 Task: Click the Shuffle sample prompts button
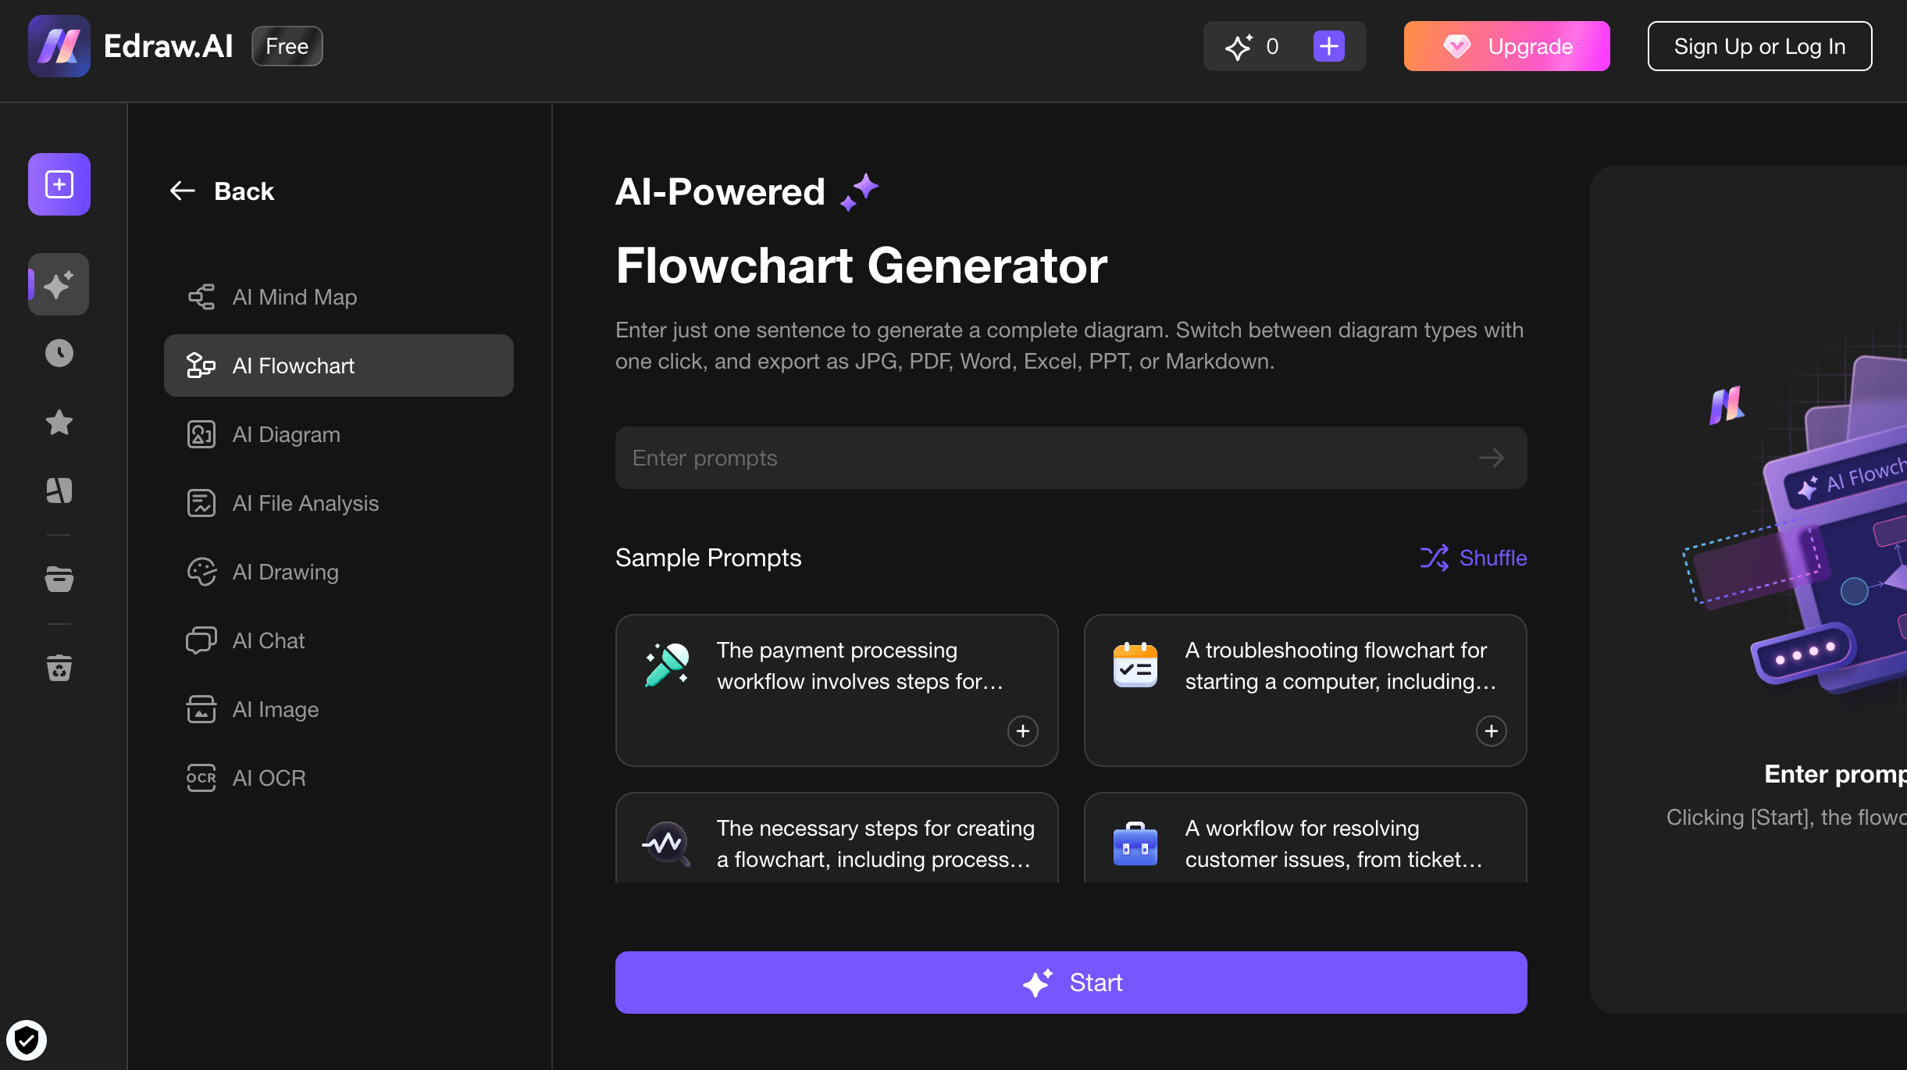pyautogui.click(x=1472, y=557)
